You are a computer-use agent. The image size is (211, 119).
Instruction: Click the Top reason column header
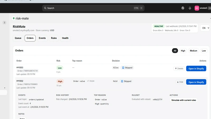77,61
